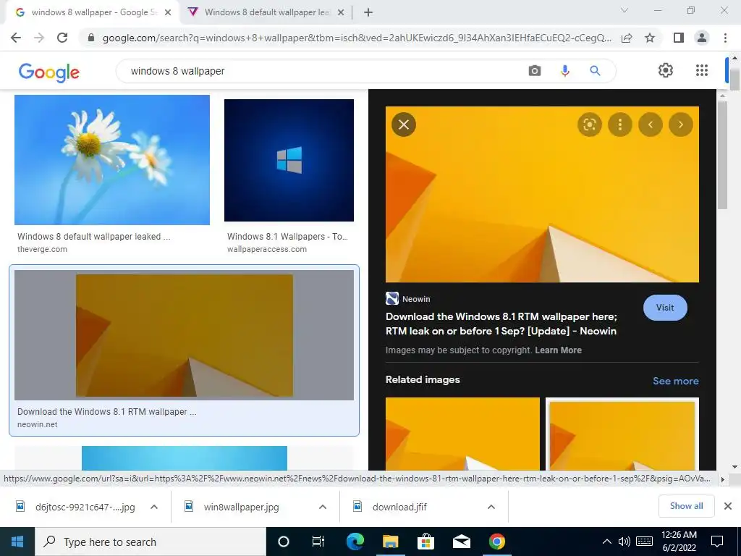Open the first related orange image
Viewport: 741px width, 556px height.
(x=462, y=434)
